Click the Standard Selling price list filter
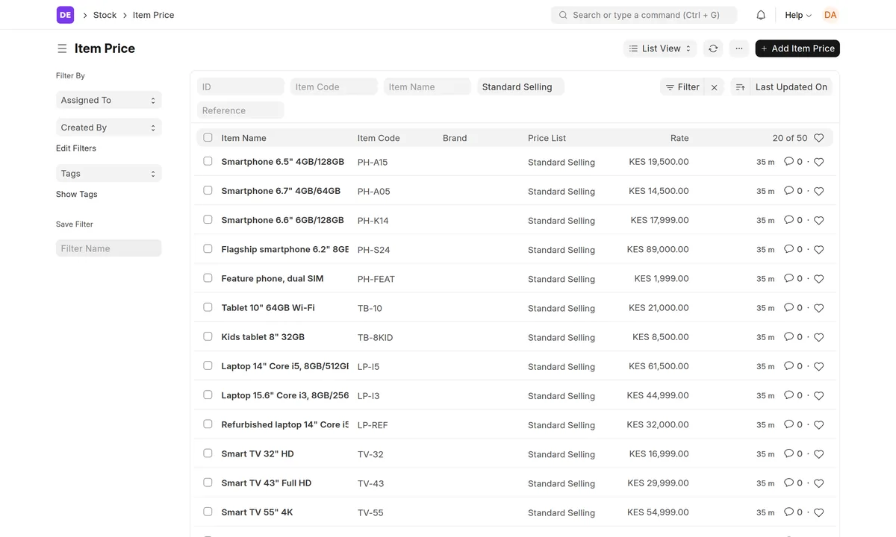 (x=520, y=87)
